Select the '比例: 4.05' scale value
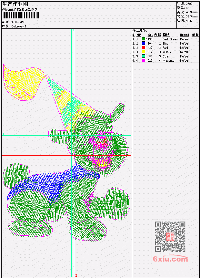 [185, 21]
